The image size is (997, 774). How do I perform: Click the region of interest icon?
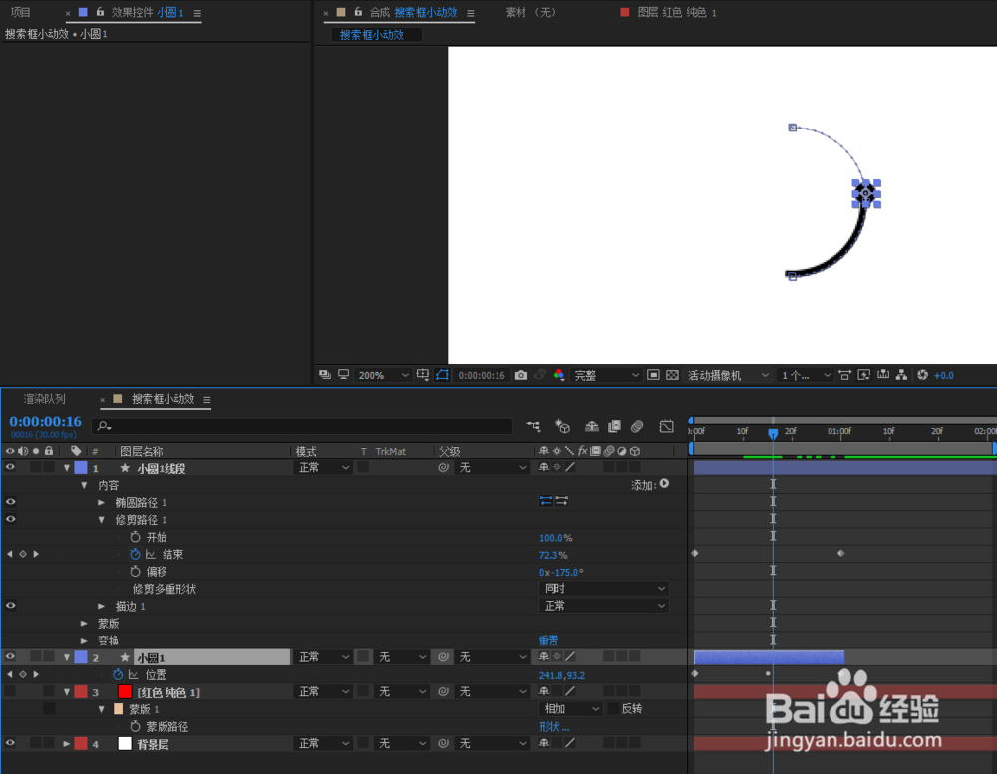[x=653, y=375]
